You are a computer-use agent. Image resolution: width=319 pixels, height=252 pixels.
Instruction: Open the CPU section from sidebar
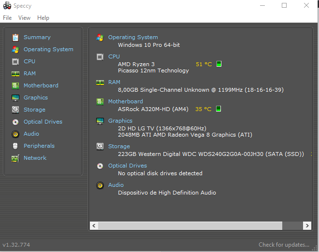[x=29, y=61]
